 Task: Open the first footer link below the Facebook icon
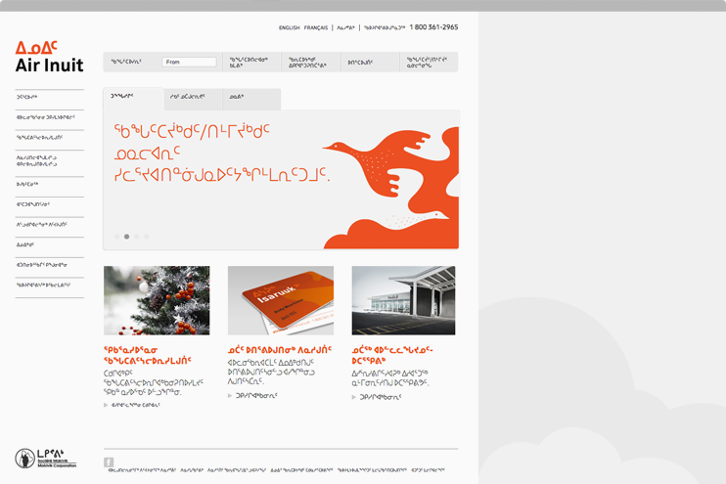[x=142, y=470]
